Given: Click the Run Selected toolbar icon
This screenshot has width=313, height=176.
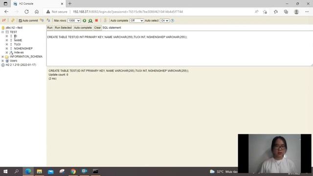Looking at the screenshot, I should coord(90,21).
